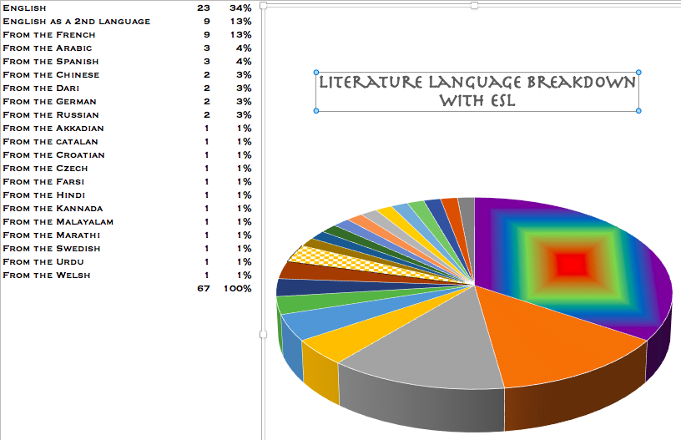
Task: Click the title box's top-right resize handle
Action: 638,73
